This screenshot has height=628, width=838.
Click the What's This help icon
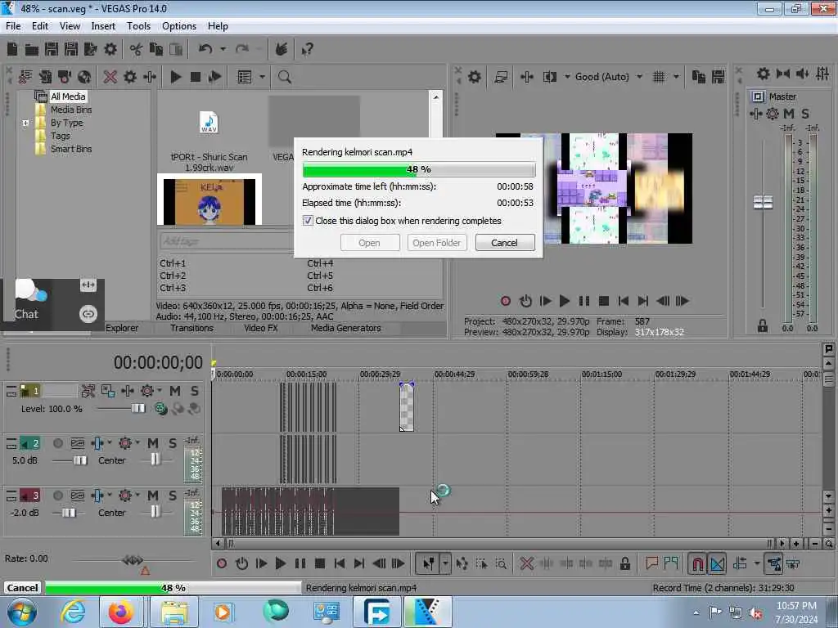click(308, 50)
